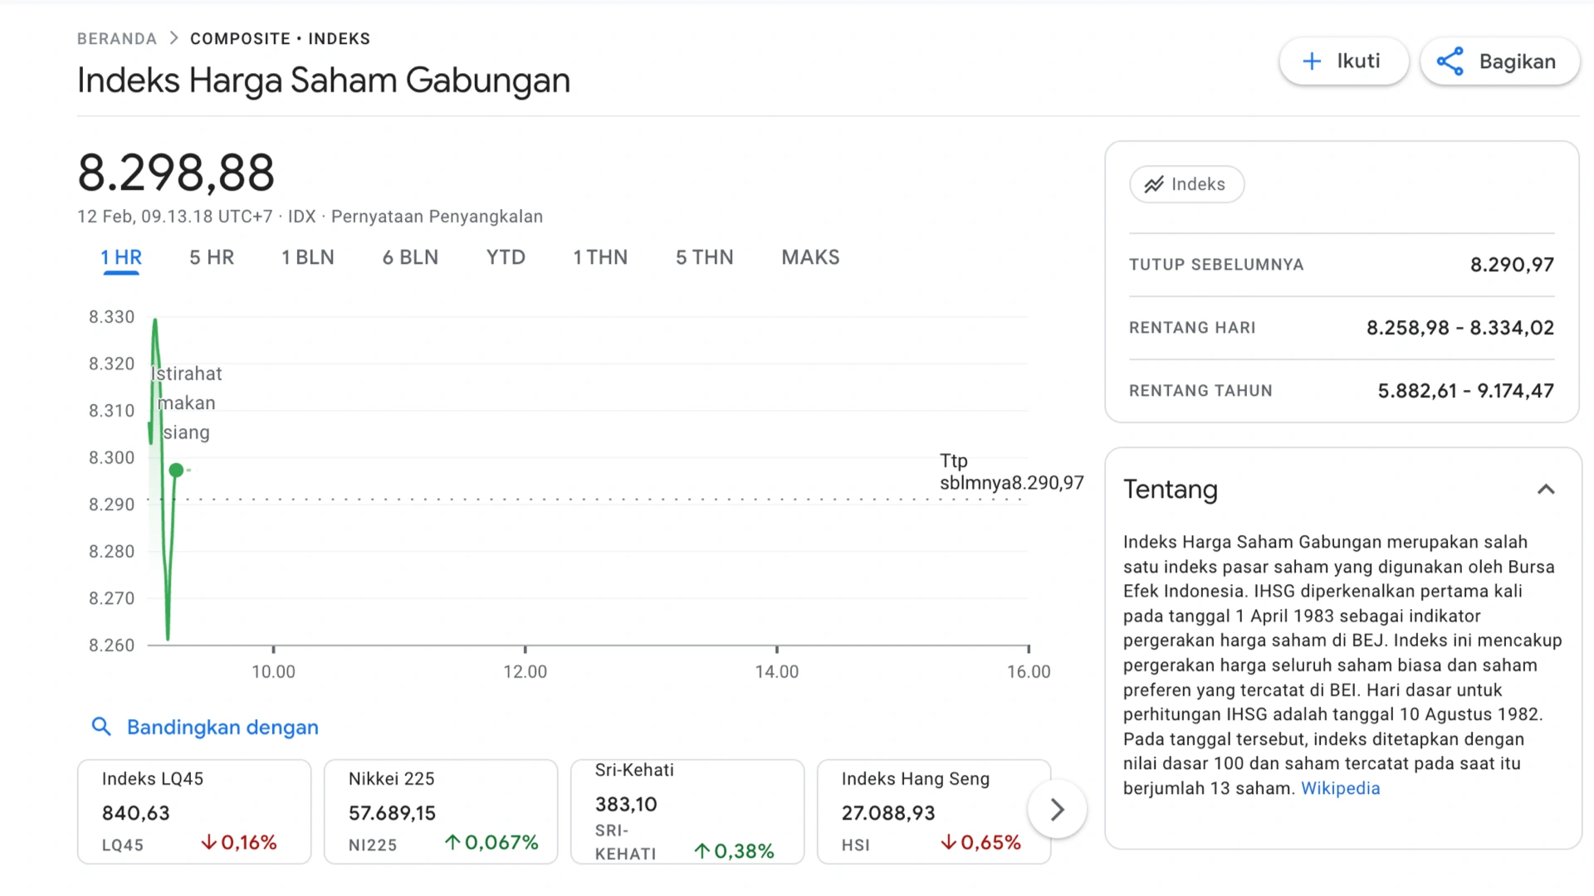The height and width of the screenshot is (896, 1594).
Task: Click the red down arrow on LQ45 card
Action: tap(208, 843)
